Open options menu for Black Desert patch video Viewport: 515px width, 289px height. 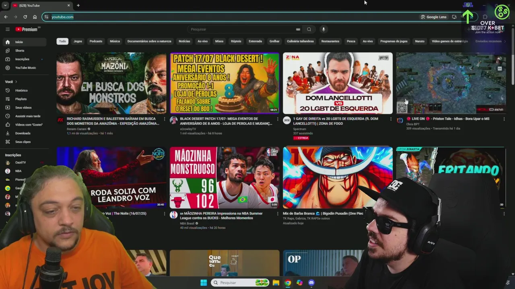point(277,119)
